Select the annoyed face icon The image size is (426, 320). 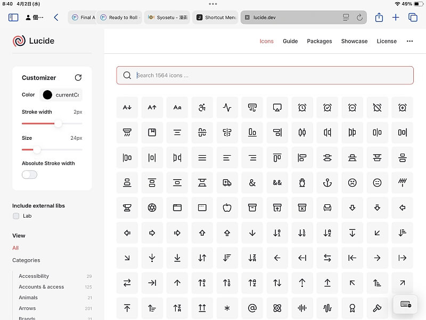(377, 182)
